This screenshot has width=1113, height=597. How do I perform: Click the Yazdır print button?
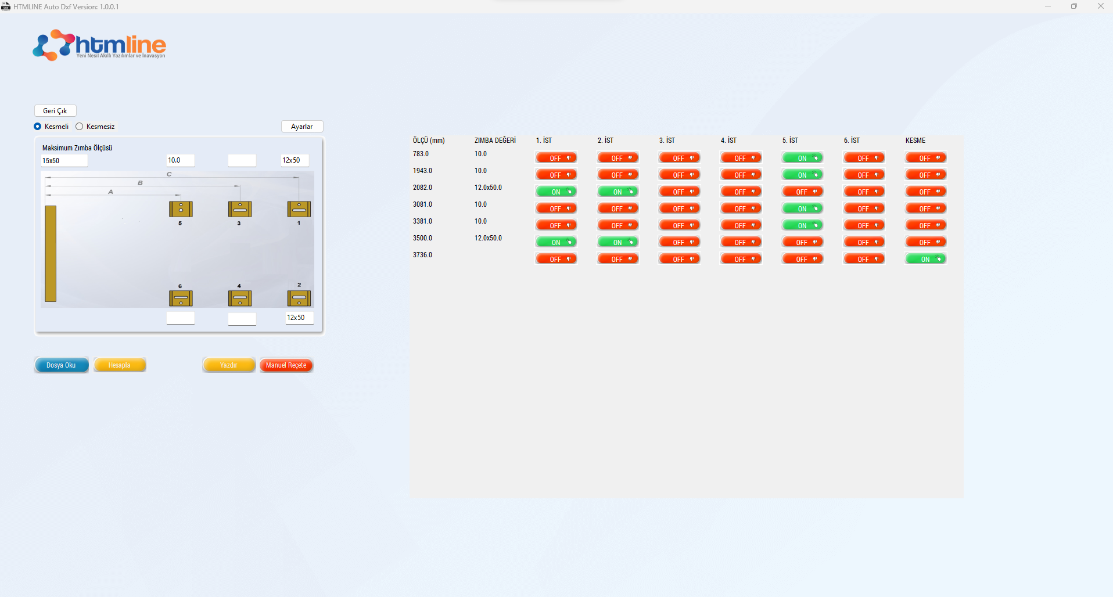pyautogui.click(x=229, y=365)
